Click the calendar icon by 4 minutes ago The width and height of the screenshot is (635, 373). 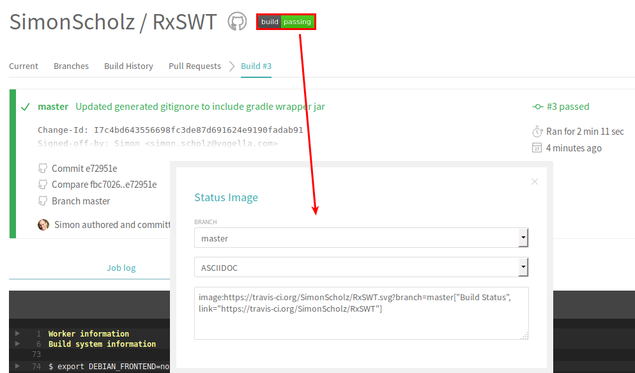(x=537, y=148)
